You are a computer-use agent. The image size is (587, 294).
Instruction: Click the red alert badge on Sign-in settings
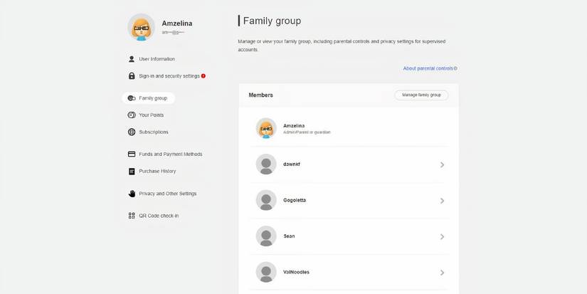[203, 75]
